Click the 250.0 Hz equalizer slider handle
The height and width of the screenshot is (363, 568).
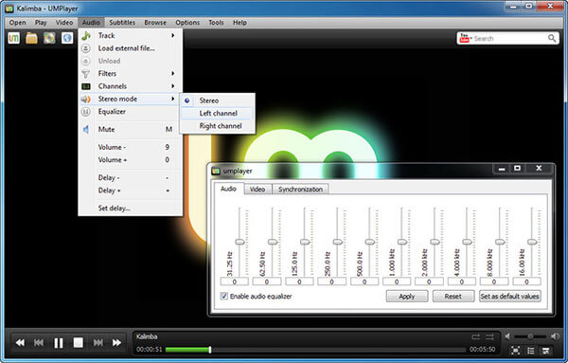(338, 242)
